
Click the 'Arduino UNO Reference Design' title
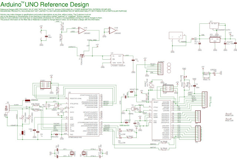[44, 4]
